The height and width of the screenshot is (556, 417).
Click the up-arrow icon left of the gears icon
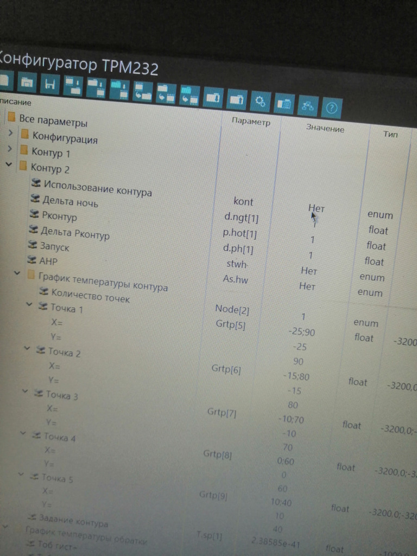click(x=237, y=100)
